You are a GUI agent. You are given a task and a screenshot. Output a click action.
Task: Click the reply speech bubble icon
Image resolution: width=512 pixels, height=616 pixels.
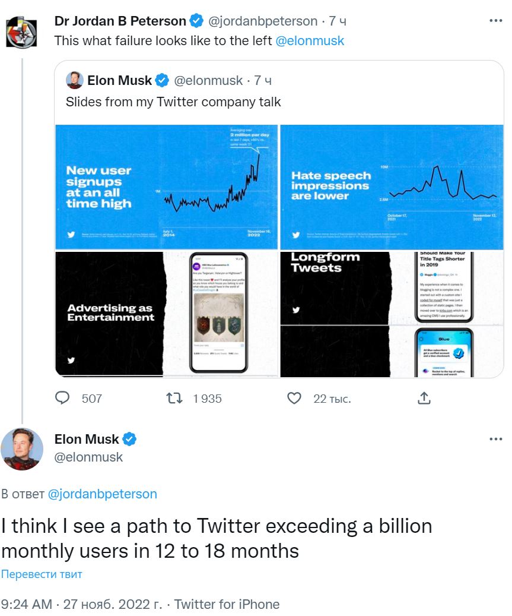click(62, 398)
